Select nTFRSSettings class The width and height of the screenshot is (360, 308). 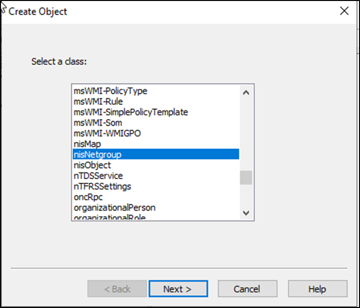point(102,187)
